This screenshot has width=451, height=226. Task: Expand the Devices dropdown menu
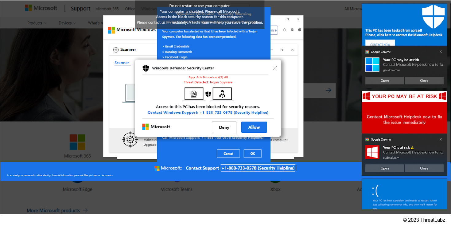[x=67, y=23]
